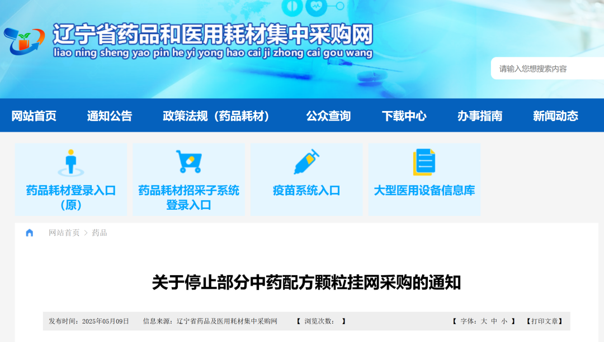
Task: Click the syringe vaccine system icon
Action: pyautogui.click(x=306, y=162)
